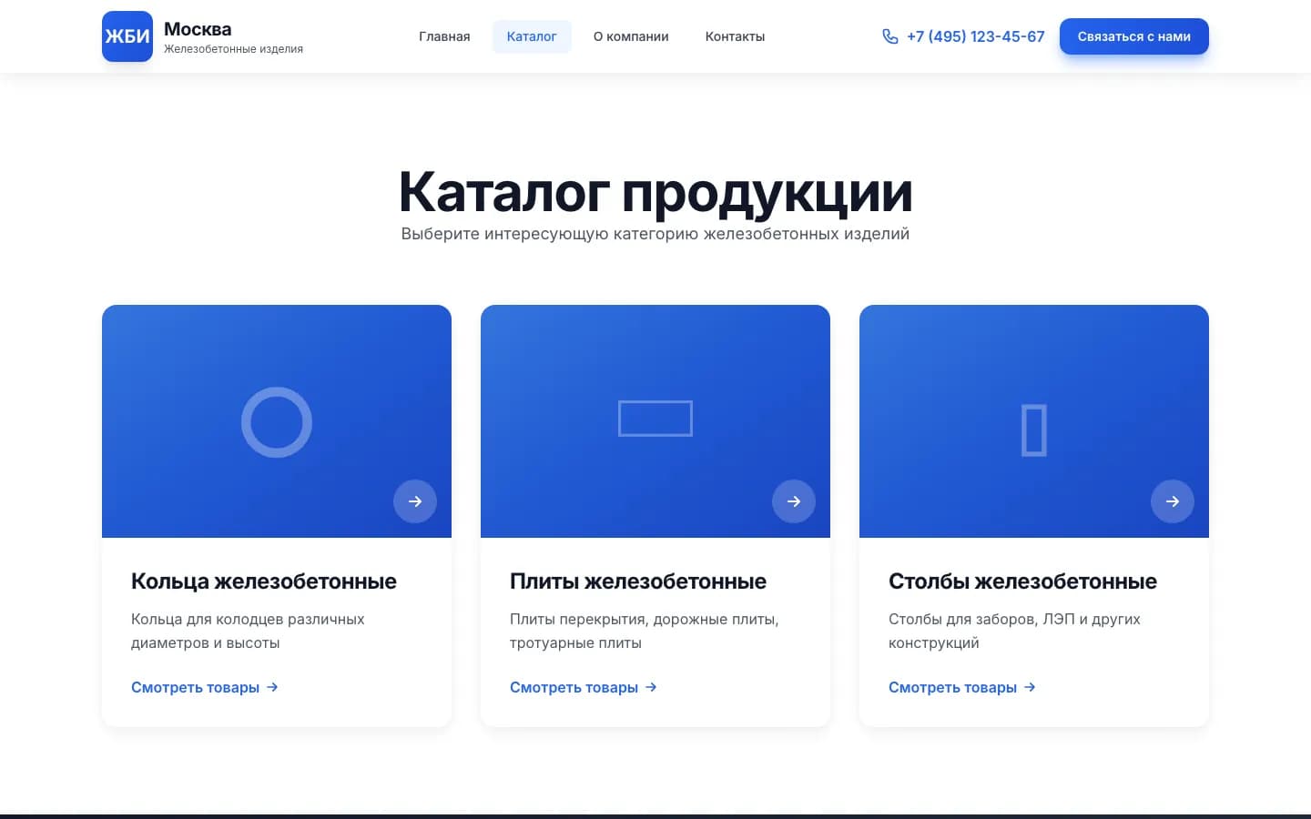This screenshot has height=819, width=1311.
Task: Click Смотреть товары under Кольца железобетонные
Action: pos(205,687)
